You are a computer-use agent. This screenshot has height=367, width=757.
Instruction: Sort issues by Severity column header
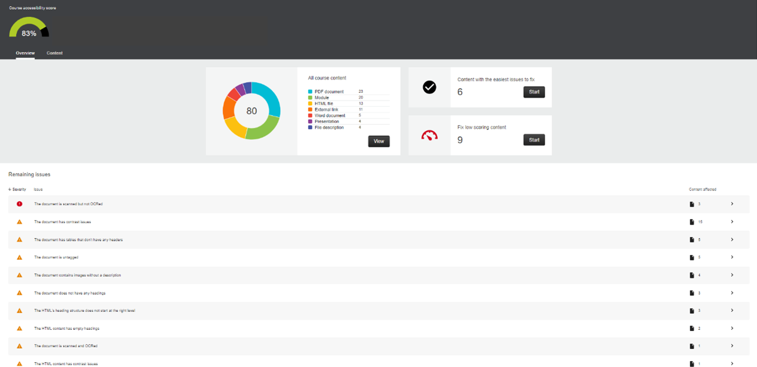click(17, 189)
